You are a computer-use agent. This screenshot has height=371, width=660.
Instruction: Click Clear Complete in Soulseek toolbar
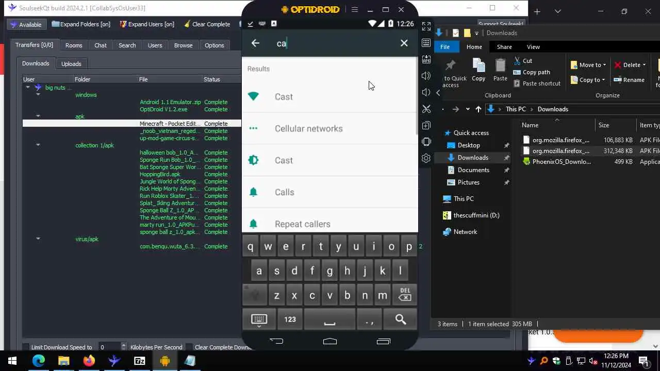click(x=206, y=24)
